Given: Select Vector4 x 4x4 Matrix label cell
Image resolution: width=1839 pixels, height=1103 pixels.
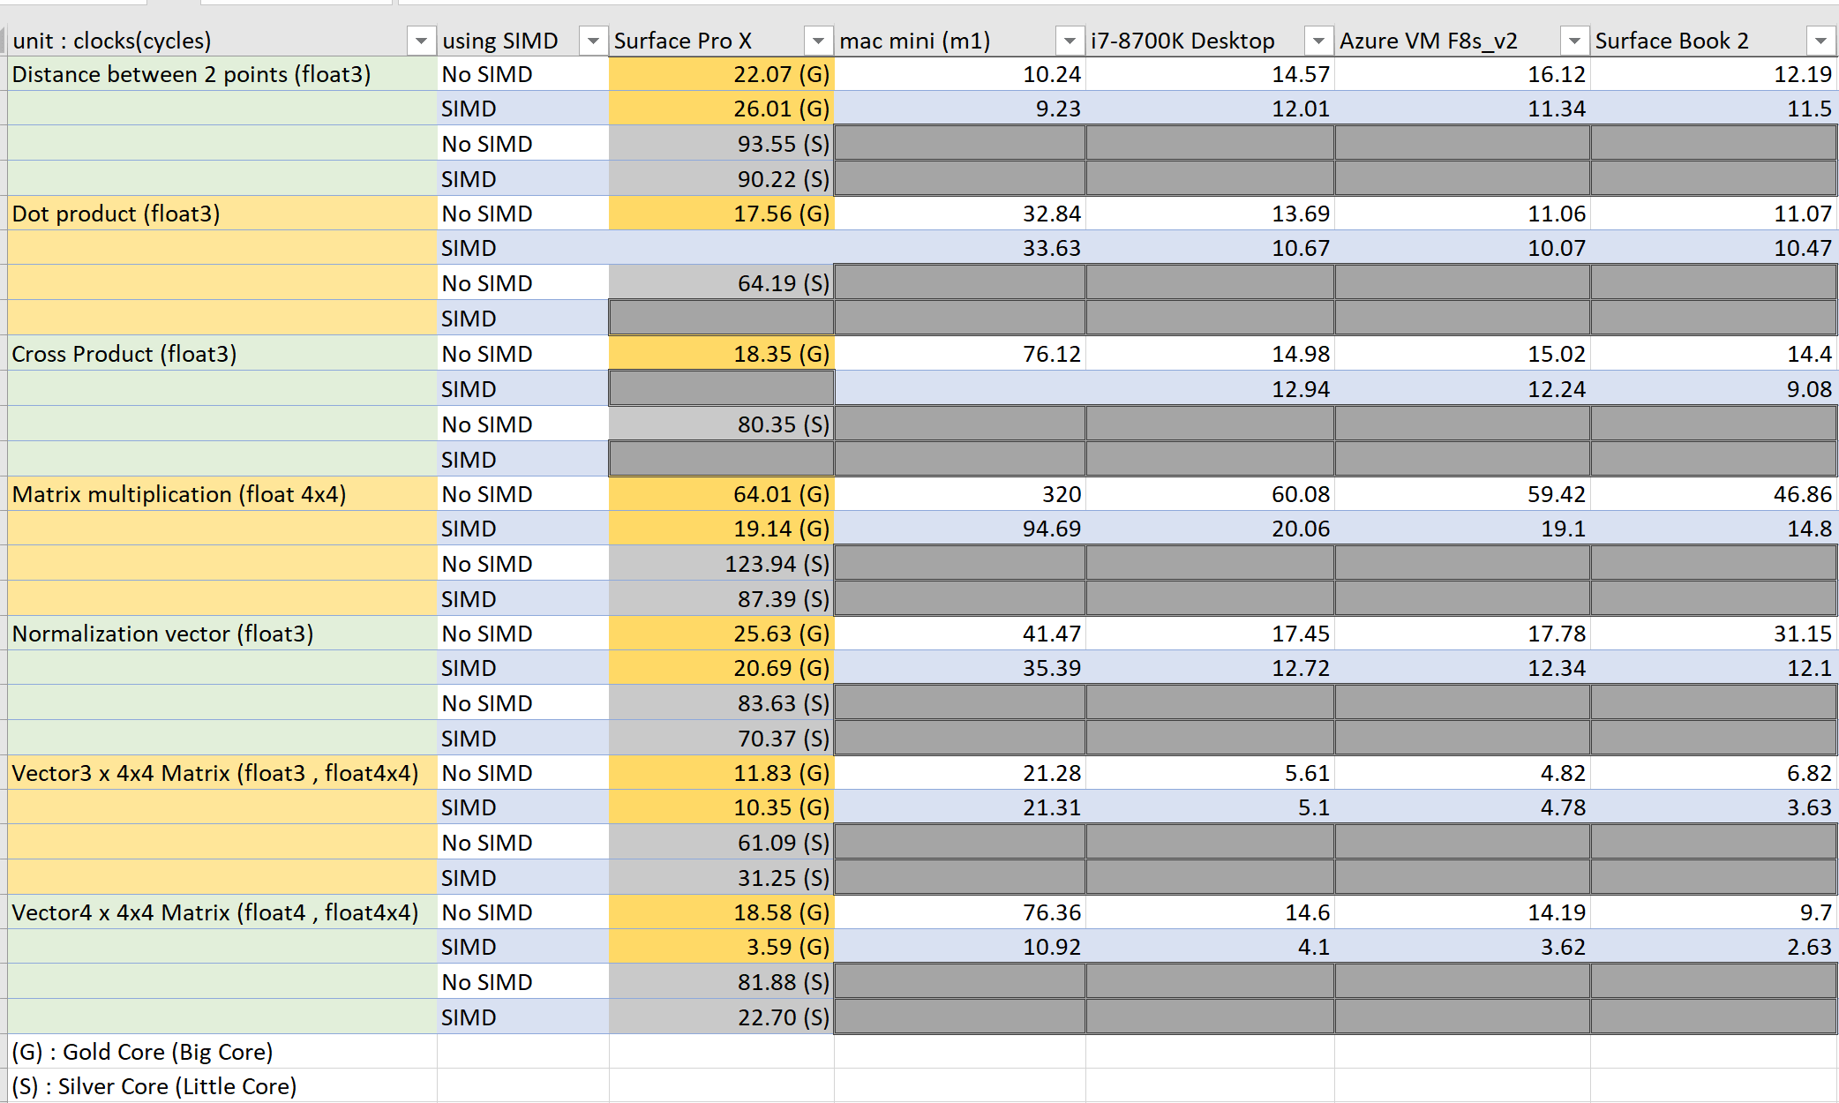Looking at the screenshot, I should 214,913.
